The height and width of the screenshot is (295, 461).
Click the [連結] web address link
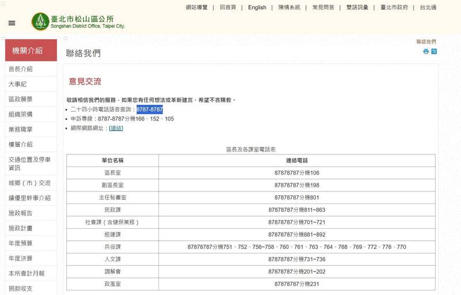coord(116,128)
